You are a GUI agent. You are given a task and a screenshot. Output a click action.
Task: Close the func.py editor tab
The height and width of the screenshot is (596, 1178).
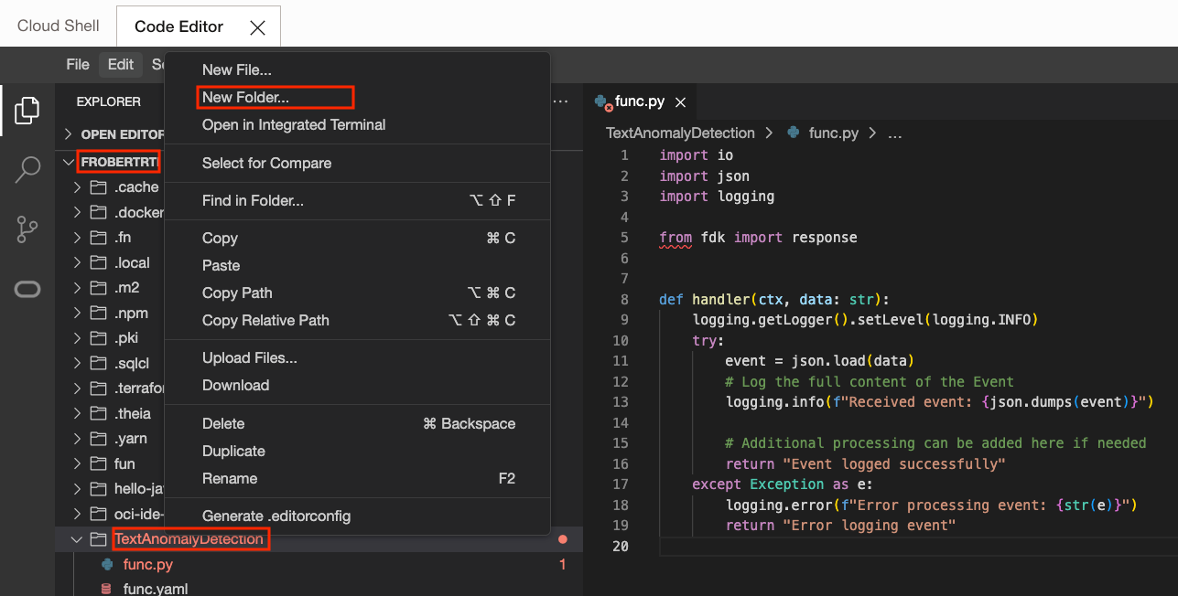681,102
